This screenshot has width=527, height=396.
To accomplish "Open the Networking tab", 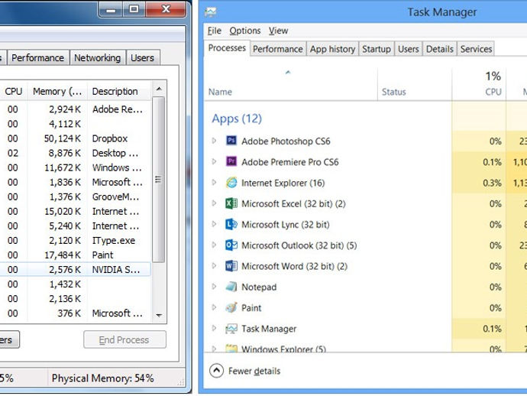I will [98, 58].
